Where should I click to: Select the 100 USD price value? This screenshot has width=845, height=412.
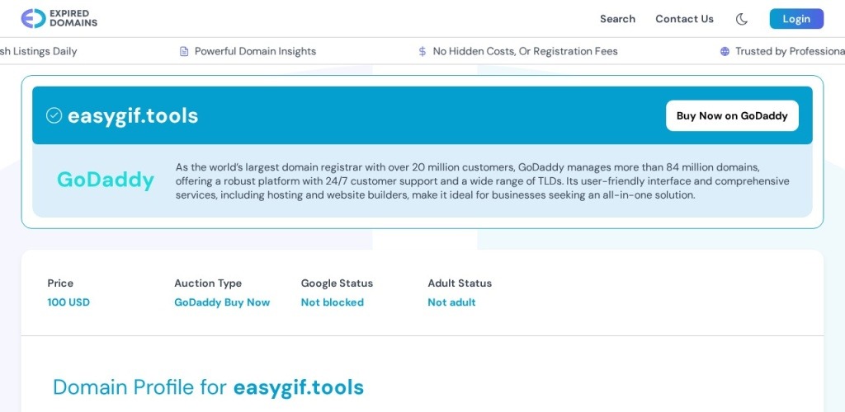68,302
